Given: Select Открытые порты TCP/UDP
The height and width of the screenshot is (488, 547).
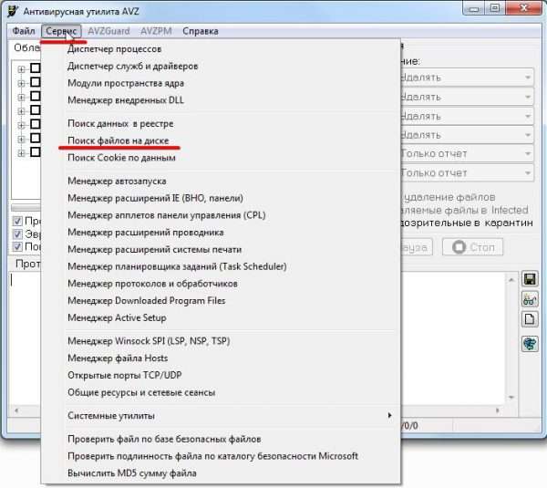Looking at the screenshot, I should tap(125, 375).
